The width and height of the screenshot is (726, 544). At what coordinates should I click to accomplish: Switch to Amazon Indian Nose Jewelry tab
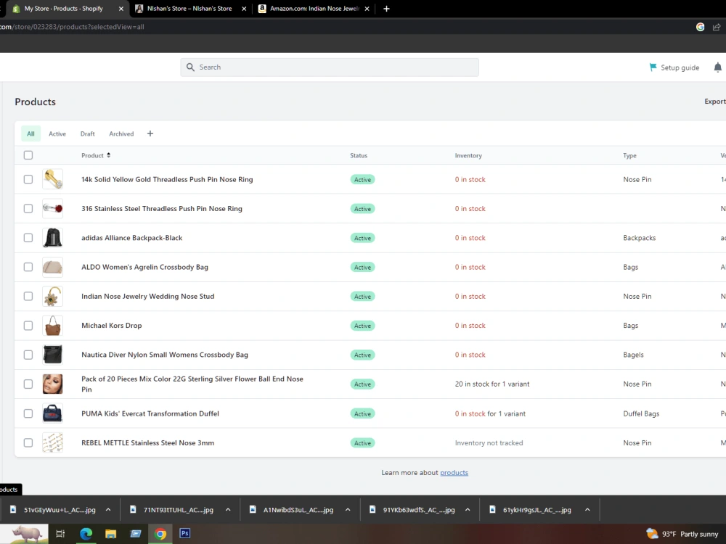[x=314, y=9]
